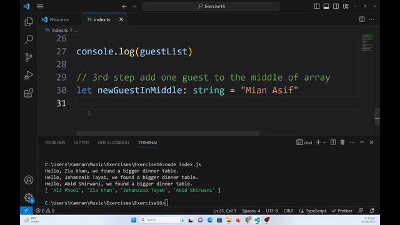Open editor More Actions ellipsis
The height and width of the screenshot is (225, 400).
[372, 19]
